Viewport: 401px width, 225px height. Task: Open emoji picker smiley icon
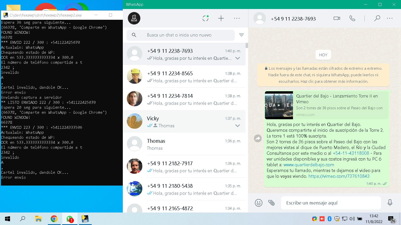[259, 203]
